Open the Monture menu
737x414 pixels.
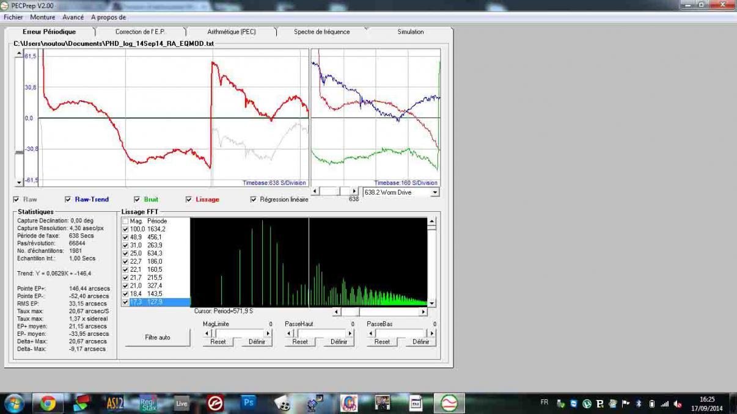click(43, 17)
